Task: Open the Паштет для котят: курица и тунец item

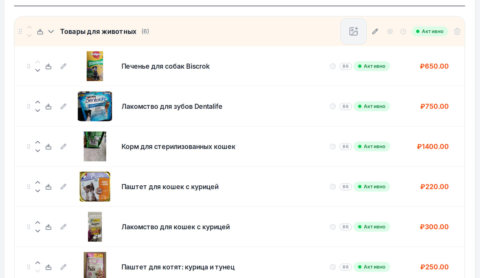Action: tap(178, 267)
